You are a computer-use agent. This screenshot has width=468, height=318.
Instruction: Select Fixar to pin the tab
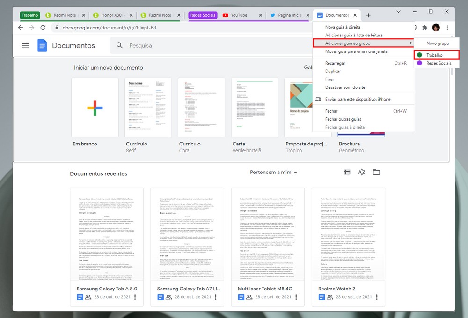[x=364, y=79]
